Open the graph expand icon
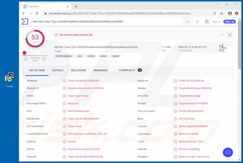243x163 pixels. (x=230, y=35)
